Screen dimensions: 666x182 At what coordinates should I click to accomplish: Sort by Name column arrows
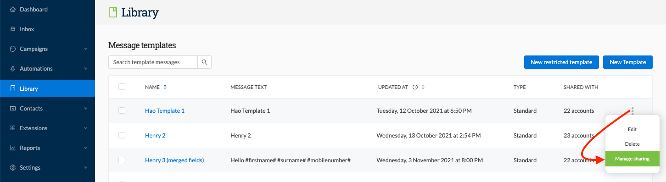(165, 87)
